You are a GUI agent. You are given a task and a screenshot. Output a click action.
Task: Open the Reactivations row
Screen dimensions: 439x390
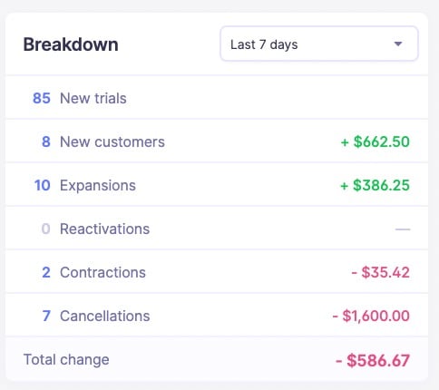tap(217, 229)
